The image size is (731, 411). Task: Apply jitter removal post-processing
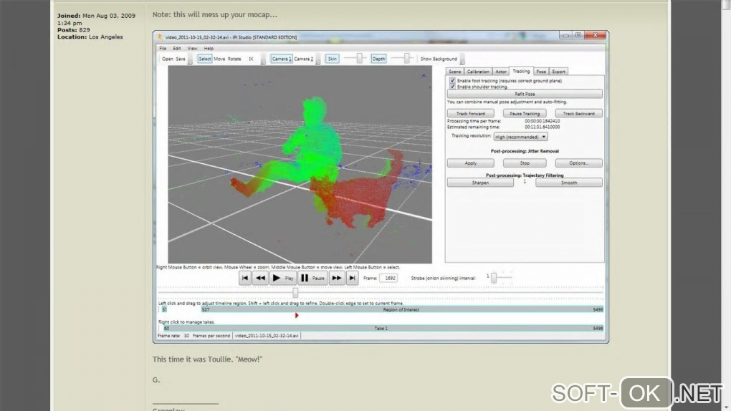pyautogui.click(x=470, y=163)
